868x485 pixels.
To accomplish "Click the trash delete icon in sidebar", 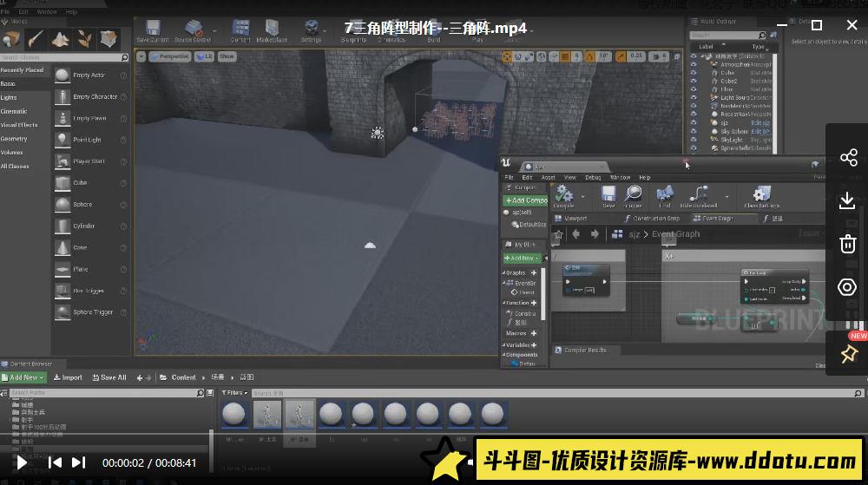I will coord(847,244).
